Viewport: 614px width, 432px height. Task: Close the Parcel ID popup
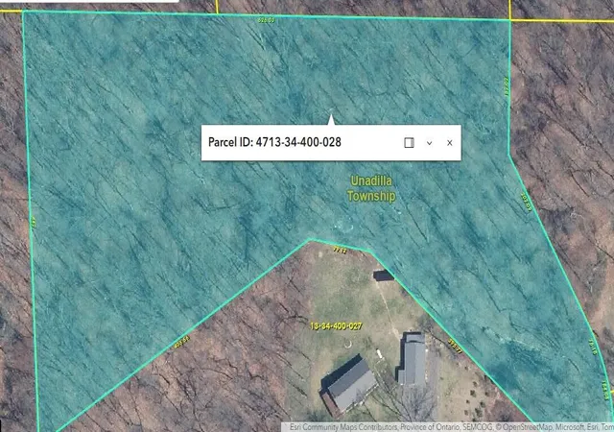pyautogui.click(x=450, y=143)
